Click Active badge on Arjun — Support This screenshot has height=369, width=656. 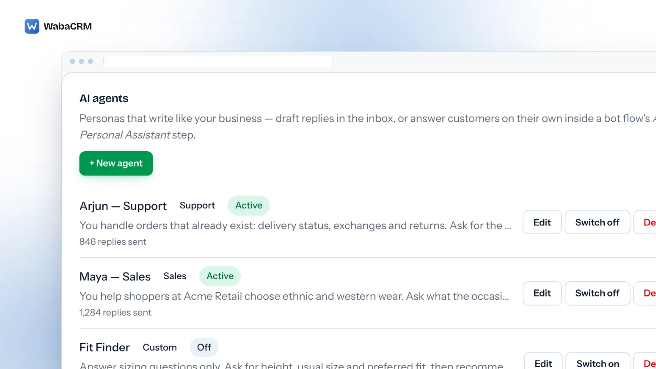[x=249, y=205]
